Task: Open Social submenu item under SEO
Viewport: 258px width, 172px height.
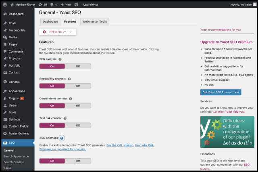Action: [8, 168]
